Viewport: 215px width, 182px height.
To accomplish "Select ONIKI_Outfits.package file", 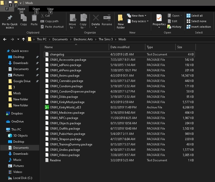I will pyautogui.click(x=119, y=129).
